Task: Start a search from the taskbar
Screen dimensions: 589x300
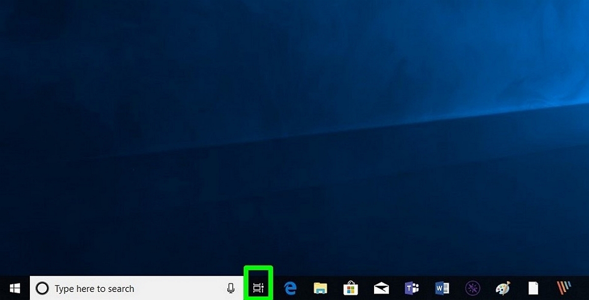Action: [x=123, y=288]
